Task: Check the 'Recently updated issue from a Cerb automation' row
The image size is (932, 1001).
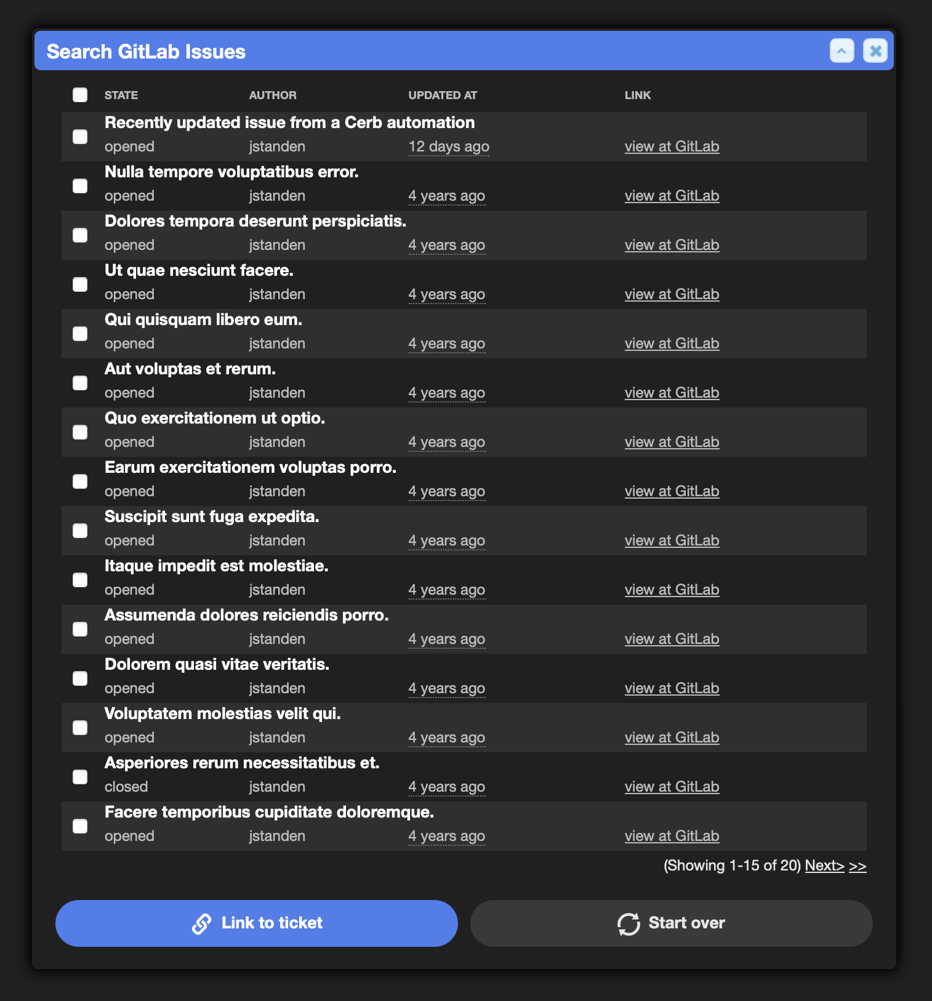Action: point(80,137)
